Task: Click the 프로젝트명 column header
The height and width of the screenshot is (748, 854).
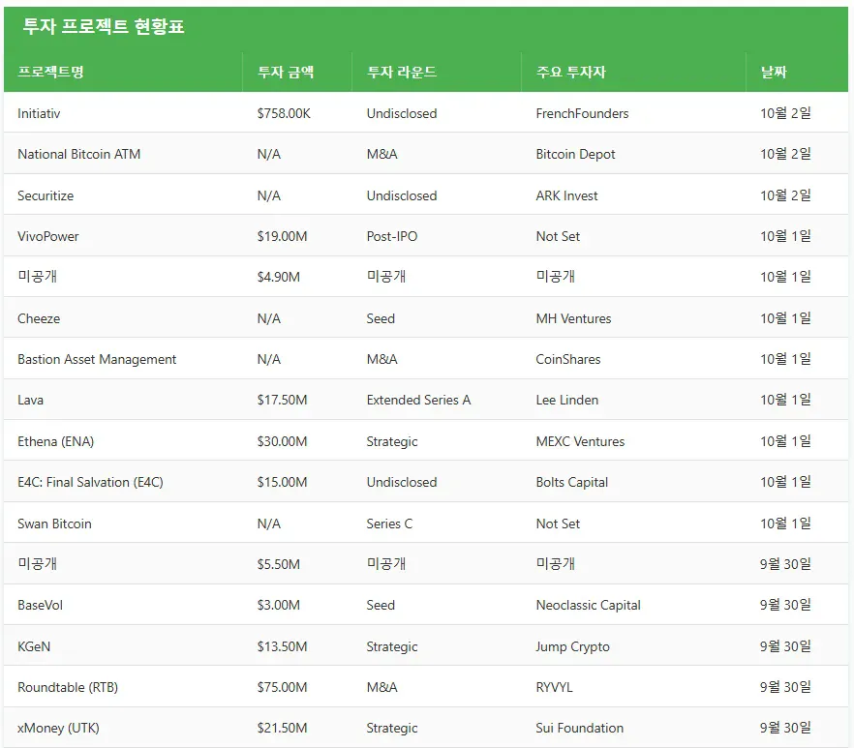Action: pos(50,73)
